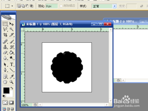
Task: Select the Blur tool
Action: coord(5,58)
